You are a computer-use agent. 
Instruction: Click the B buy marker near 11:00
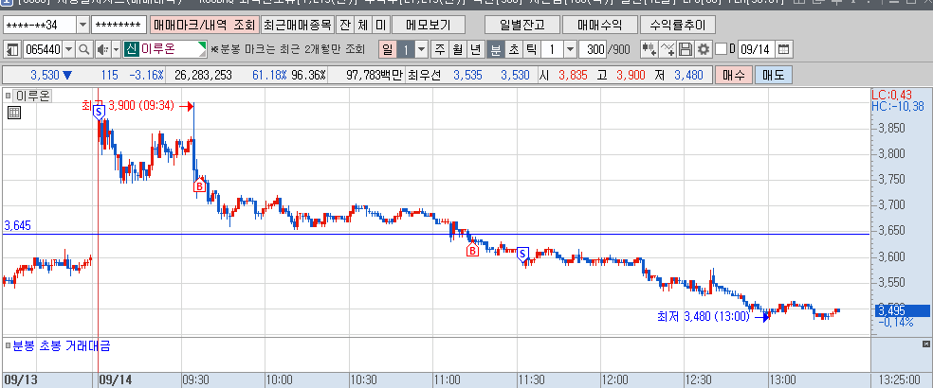point(472,250)
